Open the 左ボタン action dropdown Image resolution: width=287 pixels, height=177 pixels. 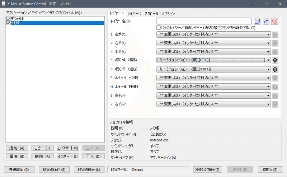click(213, 34)
